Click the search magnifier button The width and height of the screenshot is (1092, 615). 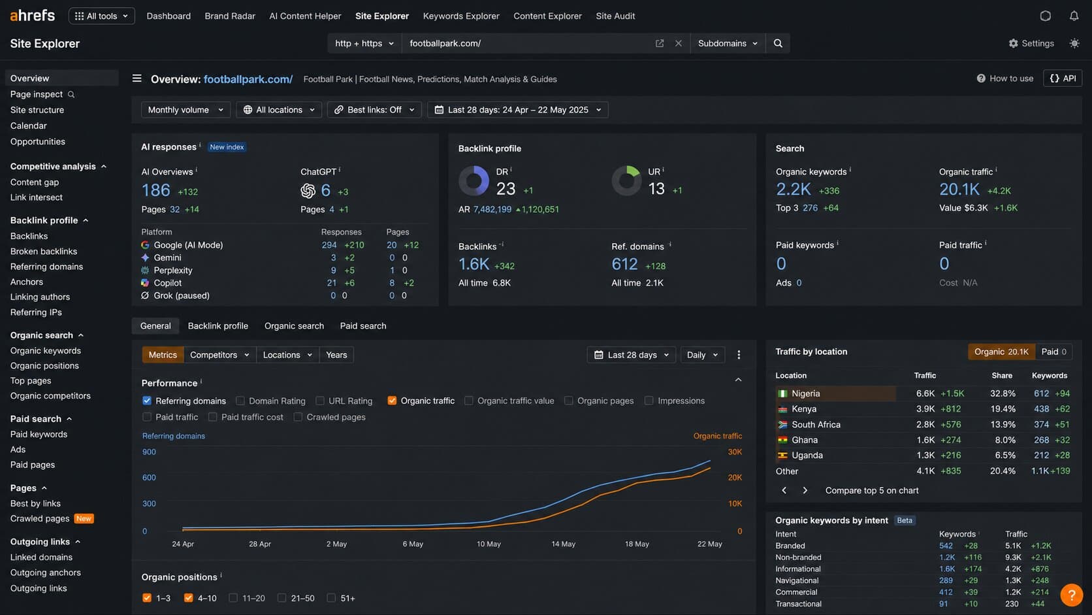pyautogui.click(x=778, y=43)
